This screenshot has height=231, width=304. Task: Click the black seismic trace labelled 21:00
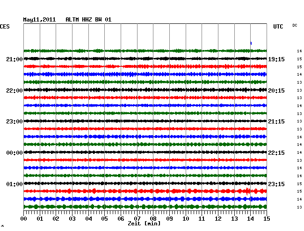145,58
